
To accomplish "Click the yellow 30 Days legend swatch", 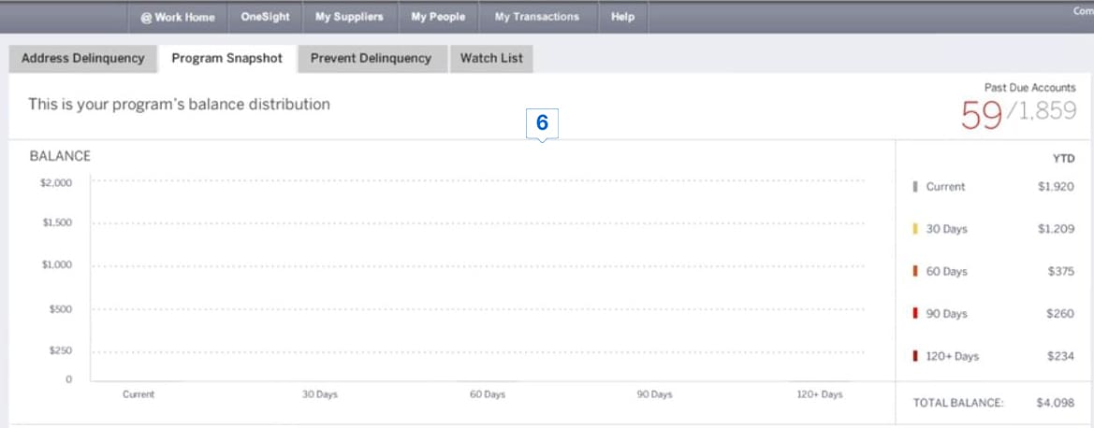I will coord(915,229).
